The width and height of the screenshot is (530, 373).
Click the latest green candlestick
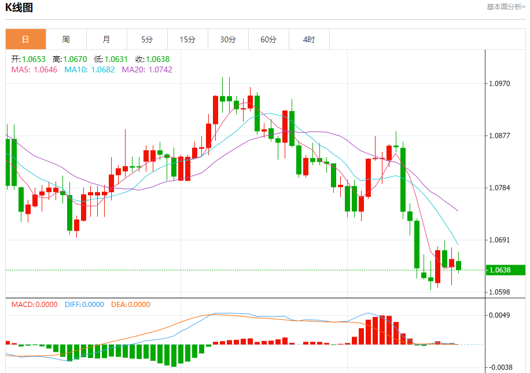click(x=459, y=265)
